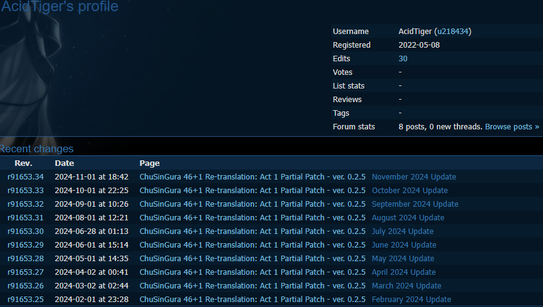Open the Edits count 30 link

tap(403, 59)
